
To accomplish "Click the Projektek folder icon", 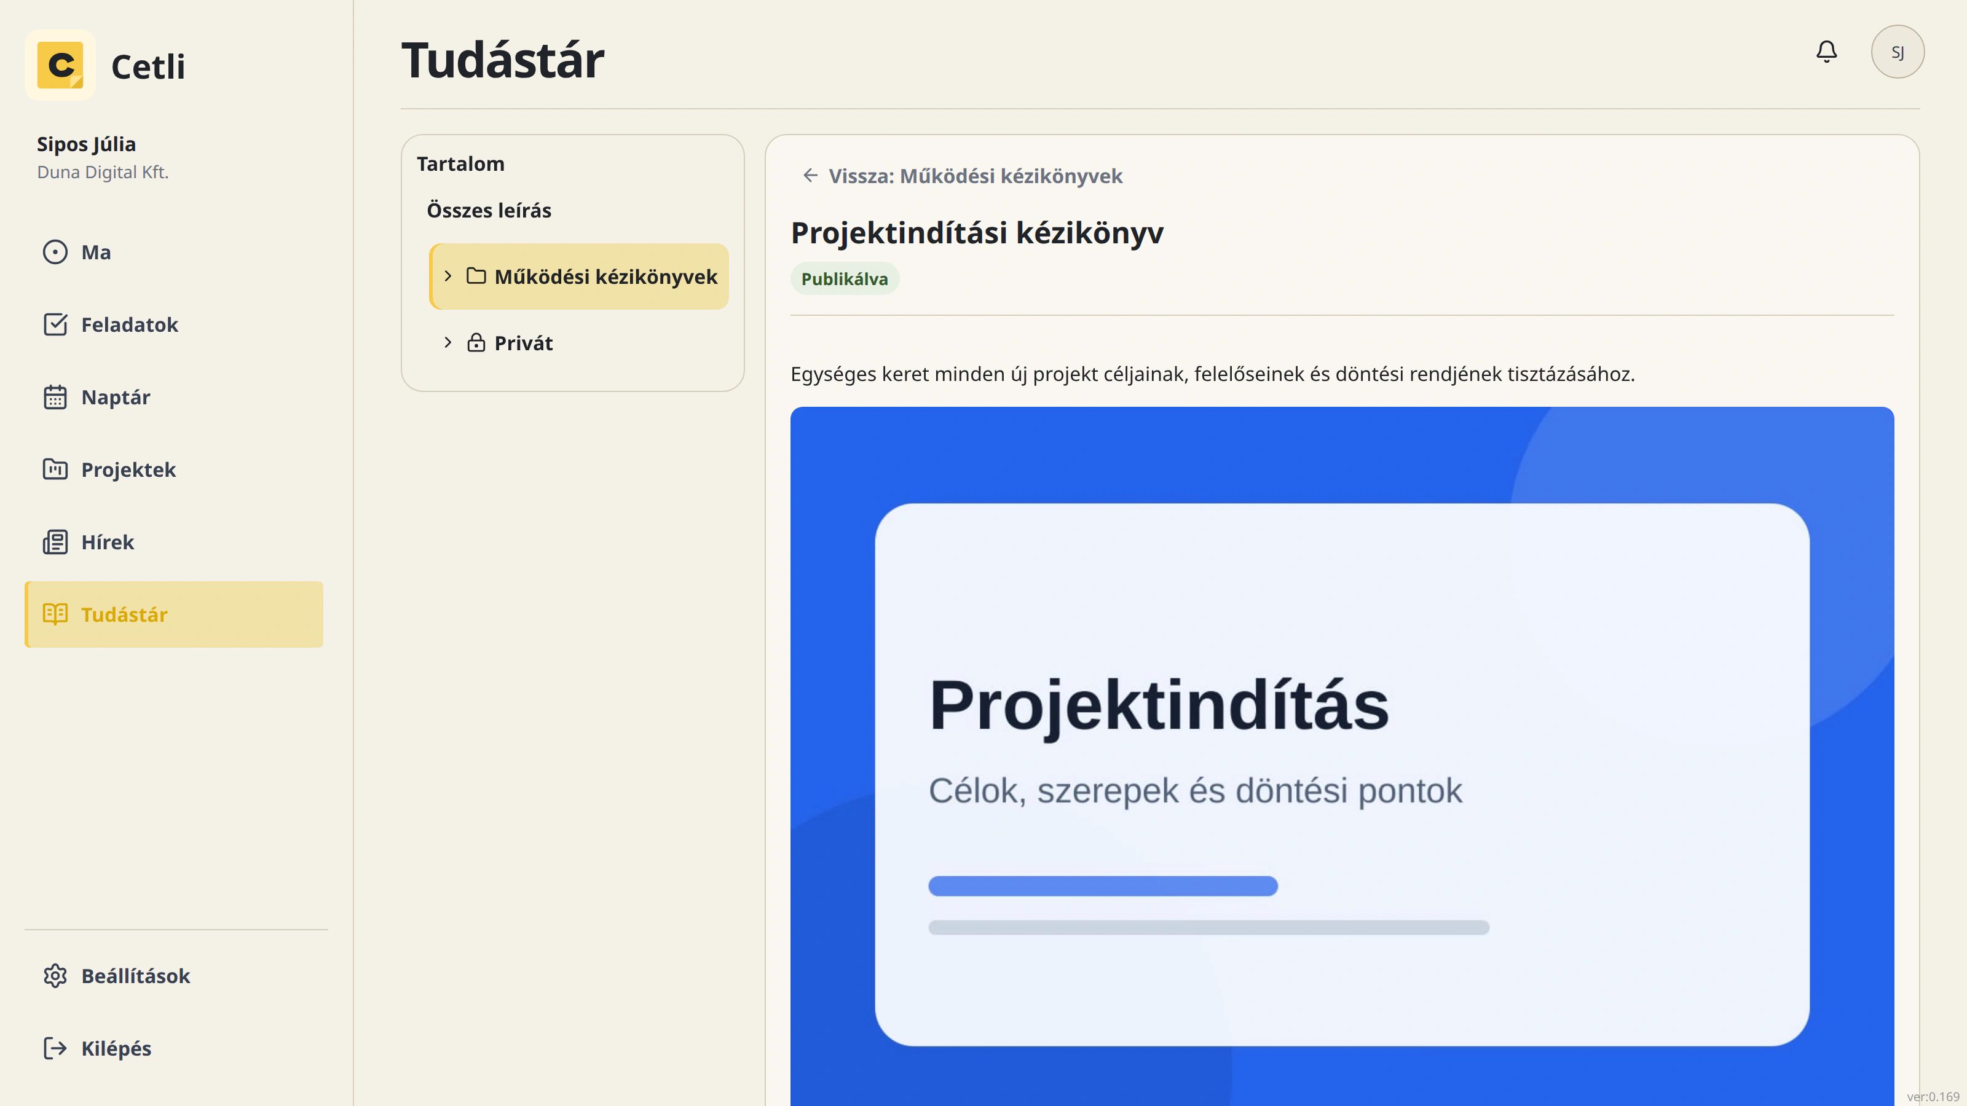I will (x=55, y=469).
